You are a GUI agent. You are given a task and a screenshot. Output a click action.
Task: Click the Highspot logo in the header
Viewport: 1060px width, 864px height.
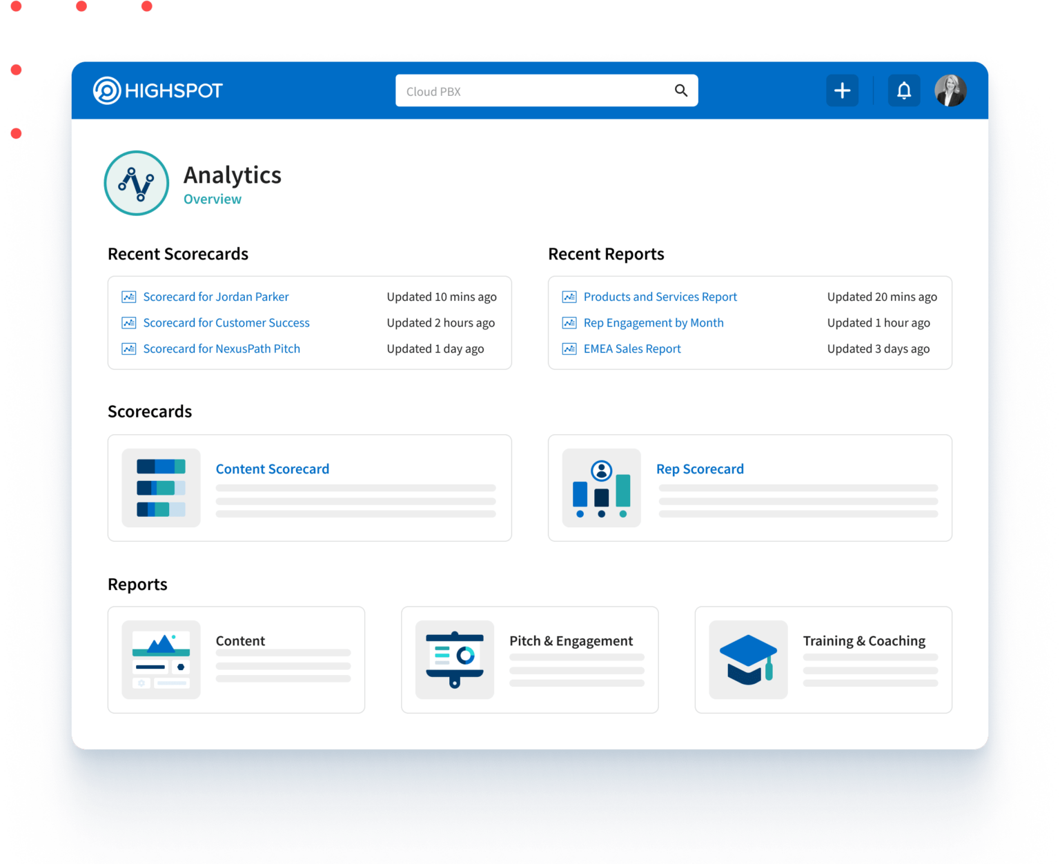[x=157, y=90]
